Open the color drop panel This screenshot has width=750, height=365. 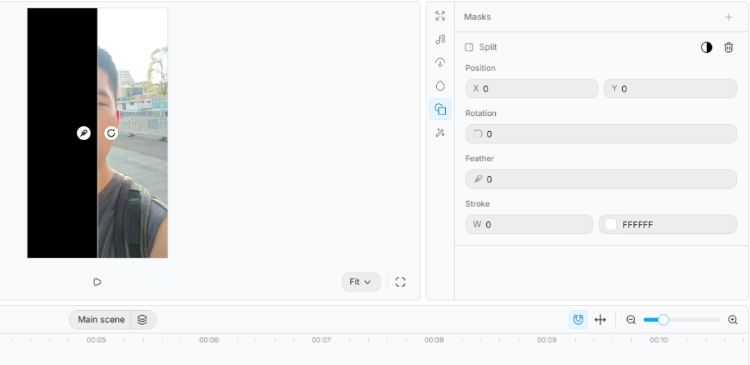(x=440, y=86)
